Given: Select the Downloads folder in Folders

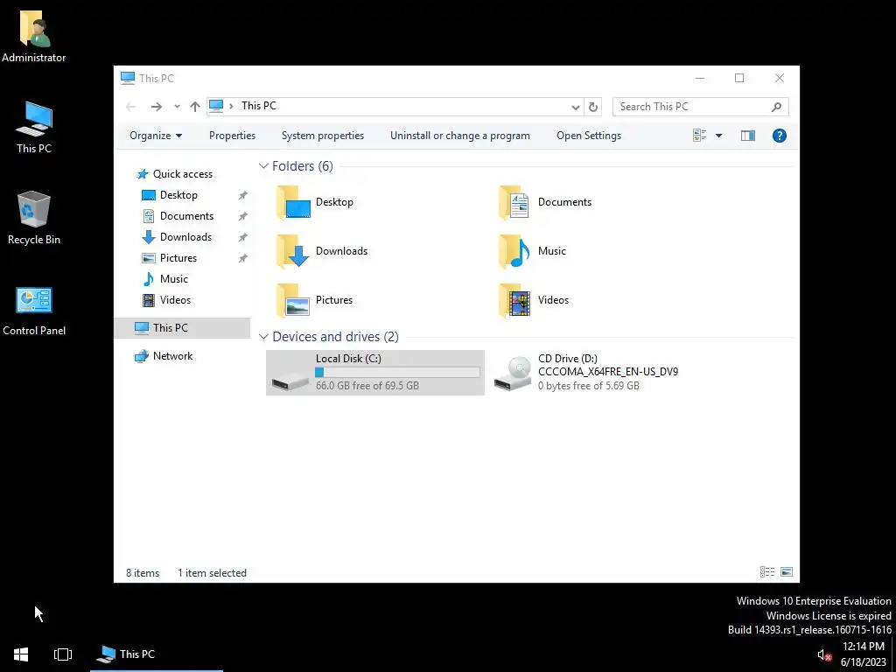Looking at the screenshot, I should [x=322, y=251].
